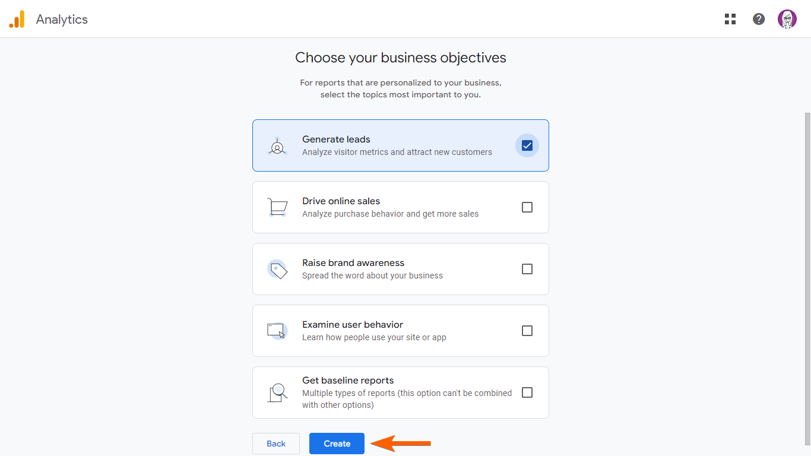
Task: Click the Generate leads target icon
Action: (277, 146)
